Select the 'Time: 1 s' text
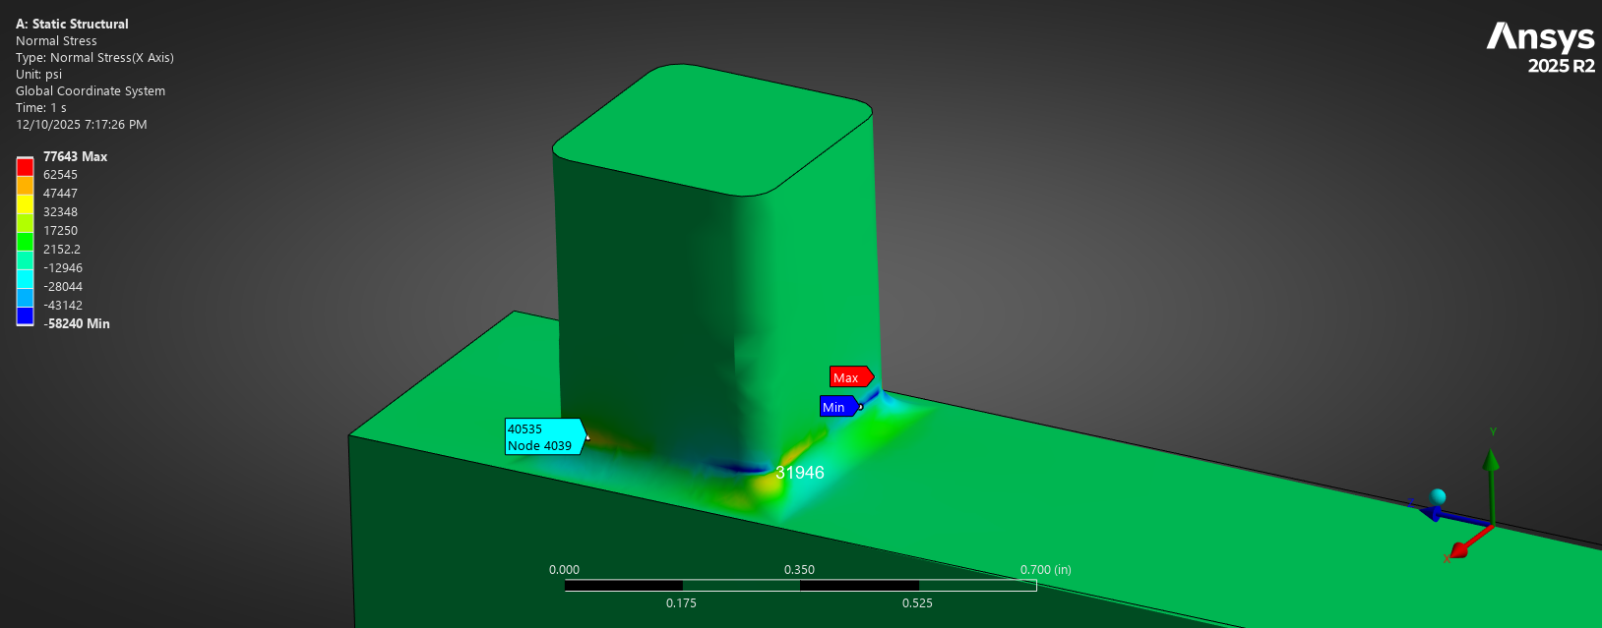The height and width of the screenshot is (628, 1602). point(41,107)
